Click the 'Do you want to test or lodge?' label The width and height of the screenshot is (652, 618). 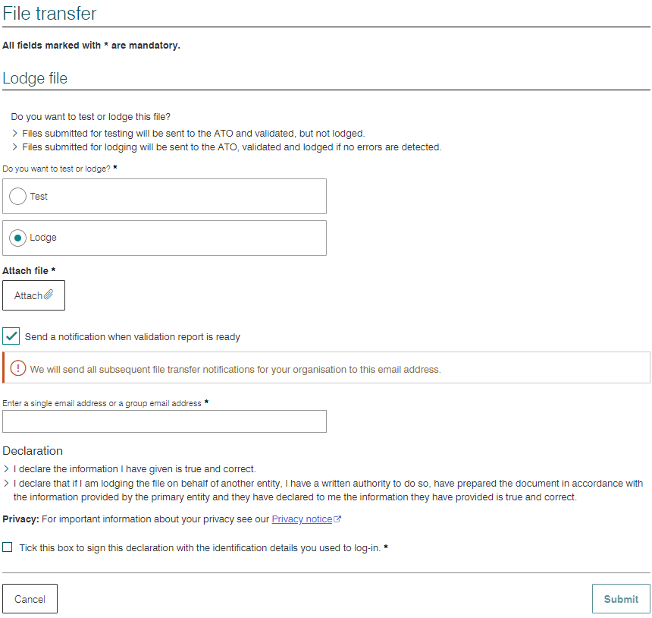55,169
